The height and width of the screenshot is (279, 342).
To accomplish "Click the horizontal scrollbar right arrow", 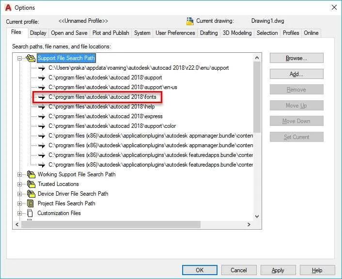I will click(x=249, y=224).
